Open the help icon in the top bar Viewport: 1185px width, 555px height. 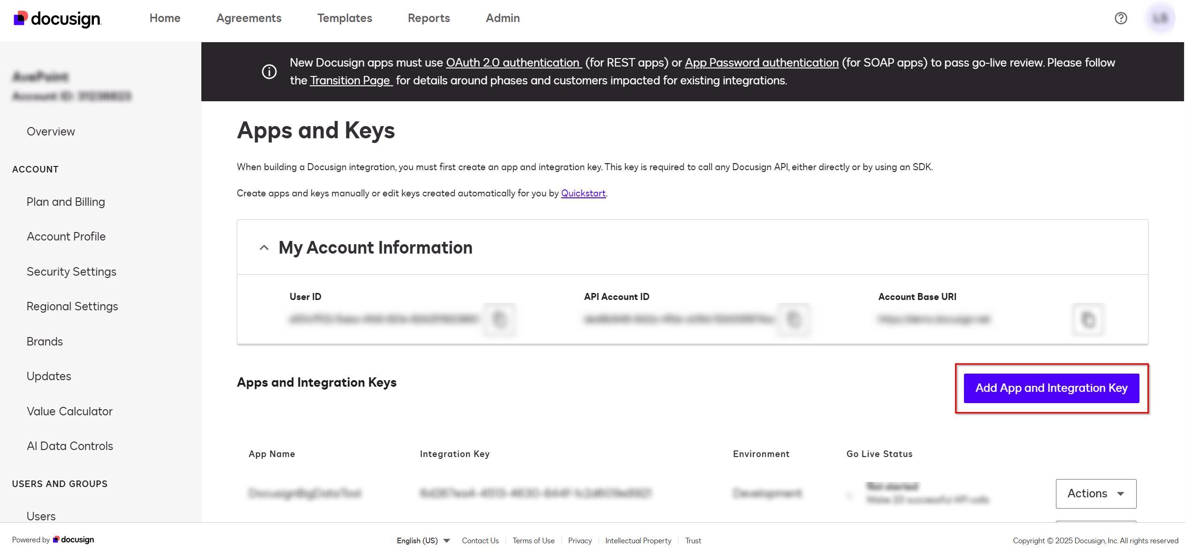click(x=1121, y=18)
